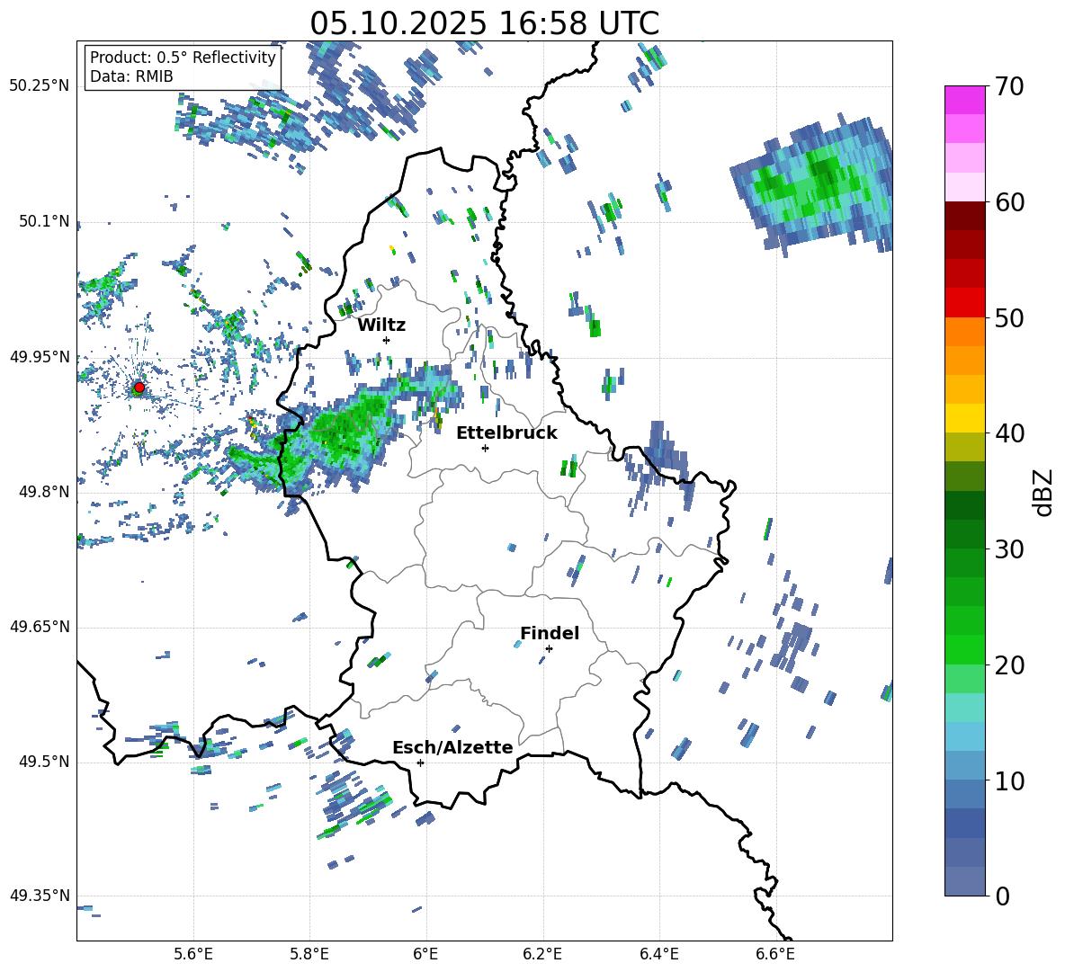Viewport: 1065px width, 972px height.
Task: Click the 30 value on colorbar
Action: pos(1009,549)
